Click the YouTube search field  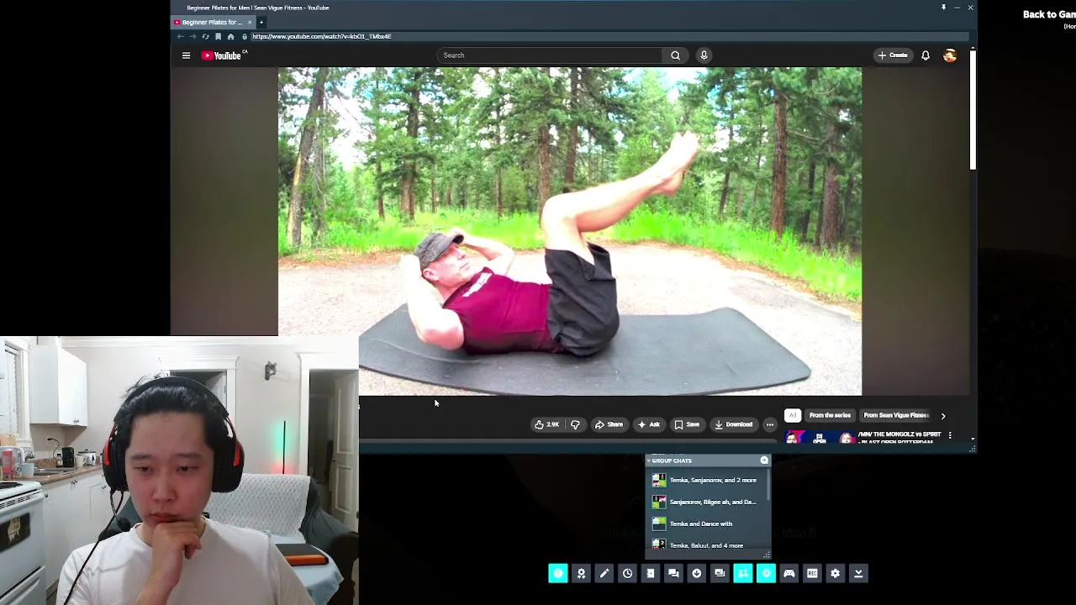click(x=551, y=55)
